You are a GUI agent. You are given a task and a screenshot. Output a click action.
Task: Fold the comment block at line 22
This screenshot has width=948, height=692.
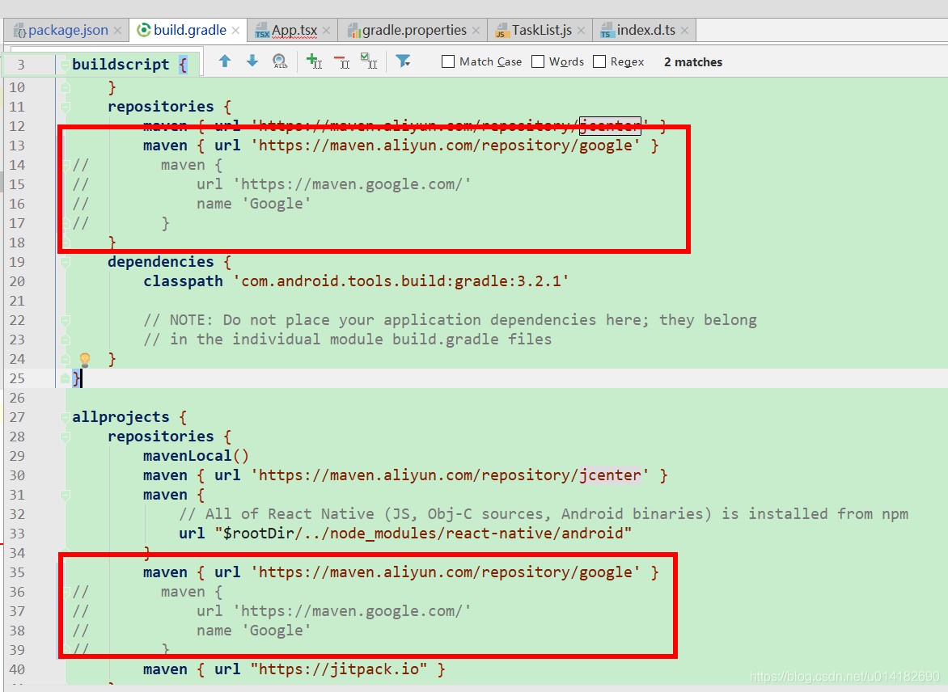coord(66,320)
